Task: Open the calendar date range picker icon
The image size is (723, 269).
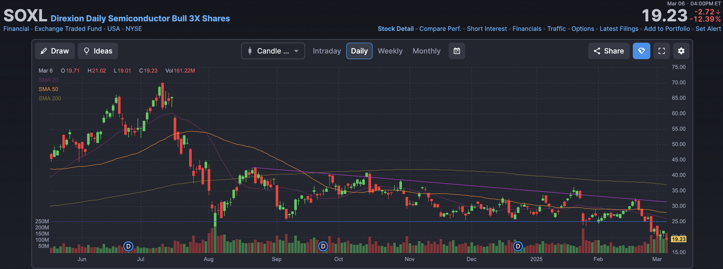Action: click(457, 51)
